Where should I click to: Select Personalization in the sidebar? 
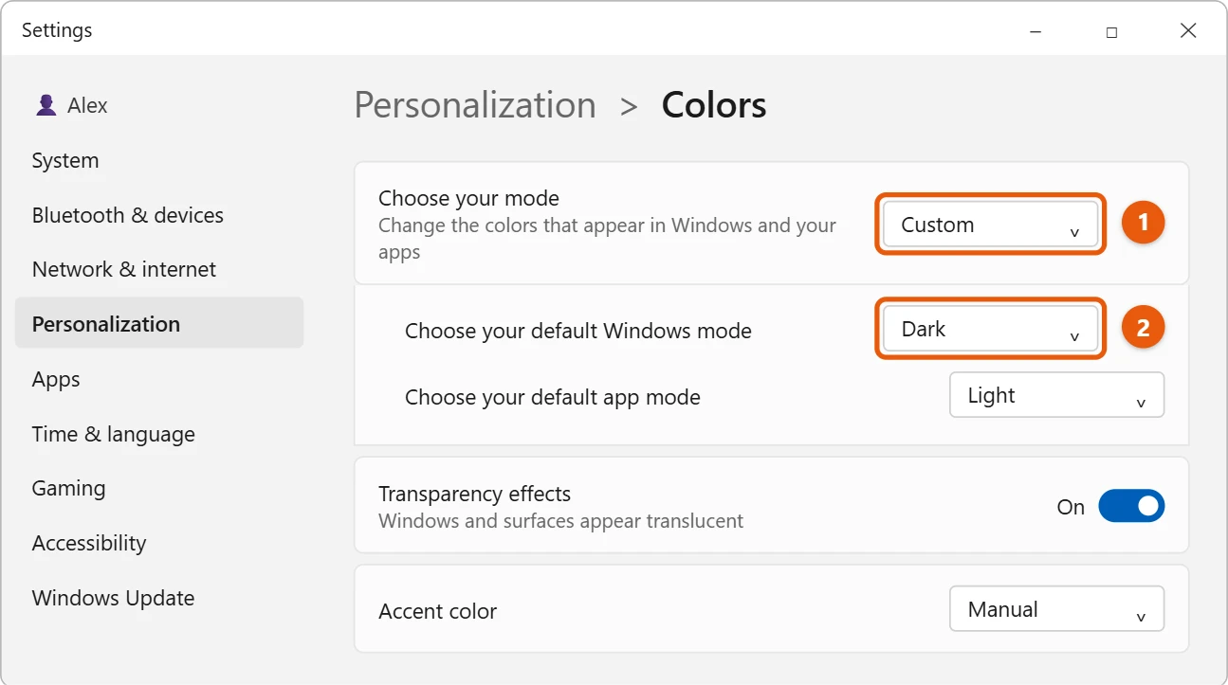pyautogui.click(x=159, y=323)
